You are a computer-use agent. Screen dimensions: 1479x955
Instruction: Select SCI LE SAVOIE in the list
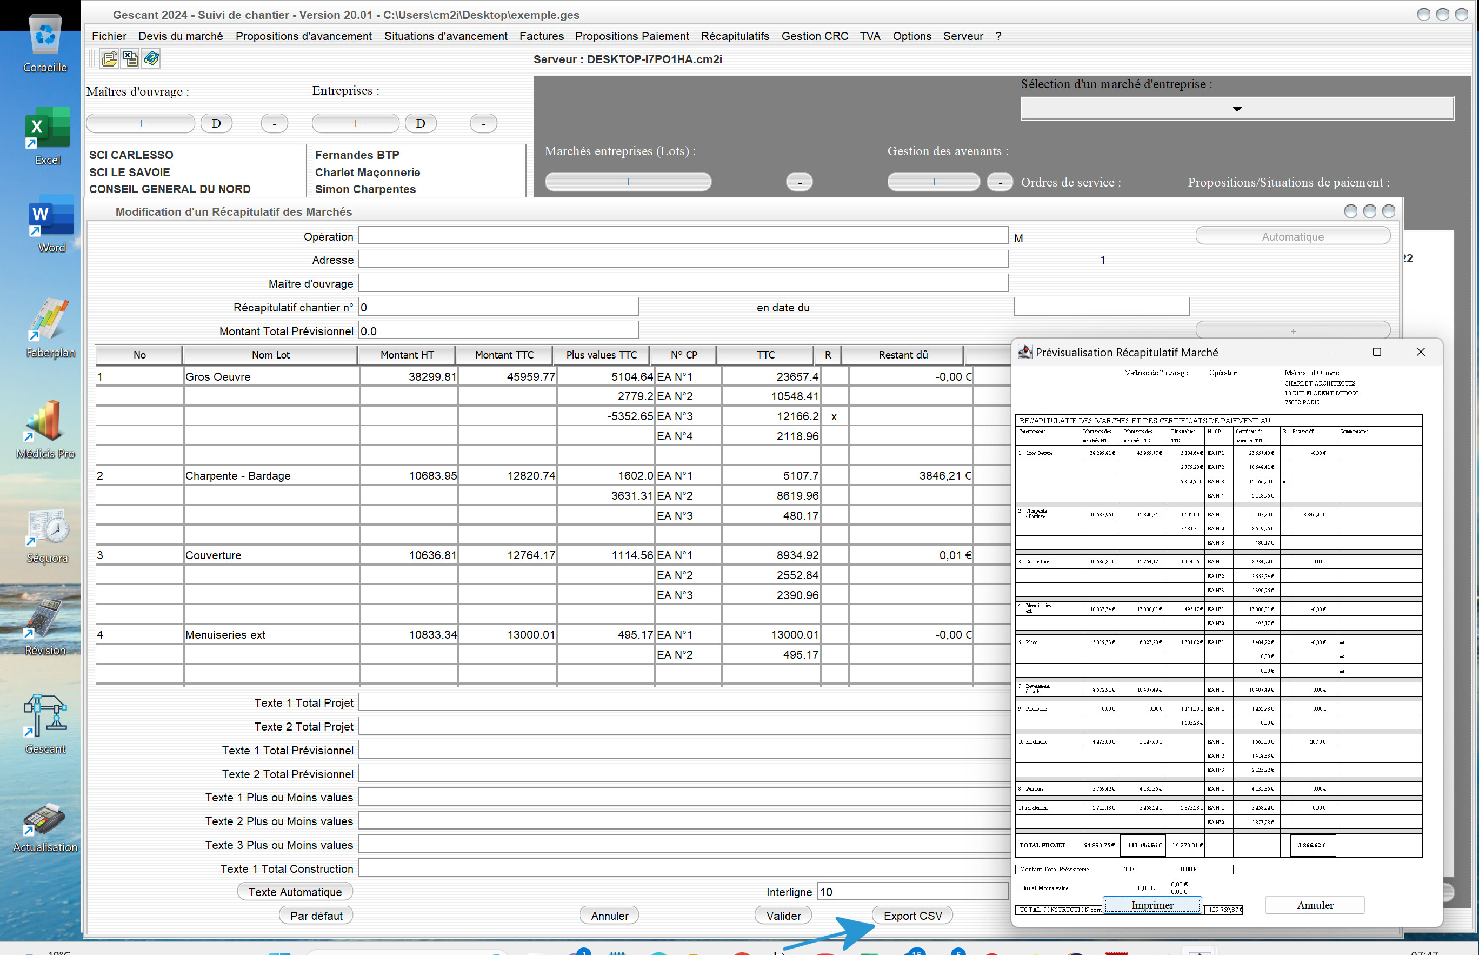tap(130, 172)
